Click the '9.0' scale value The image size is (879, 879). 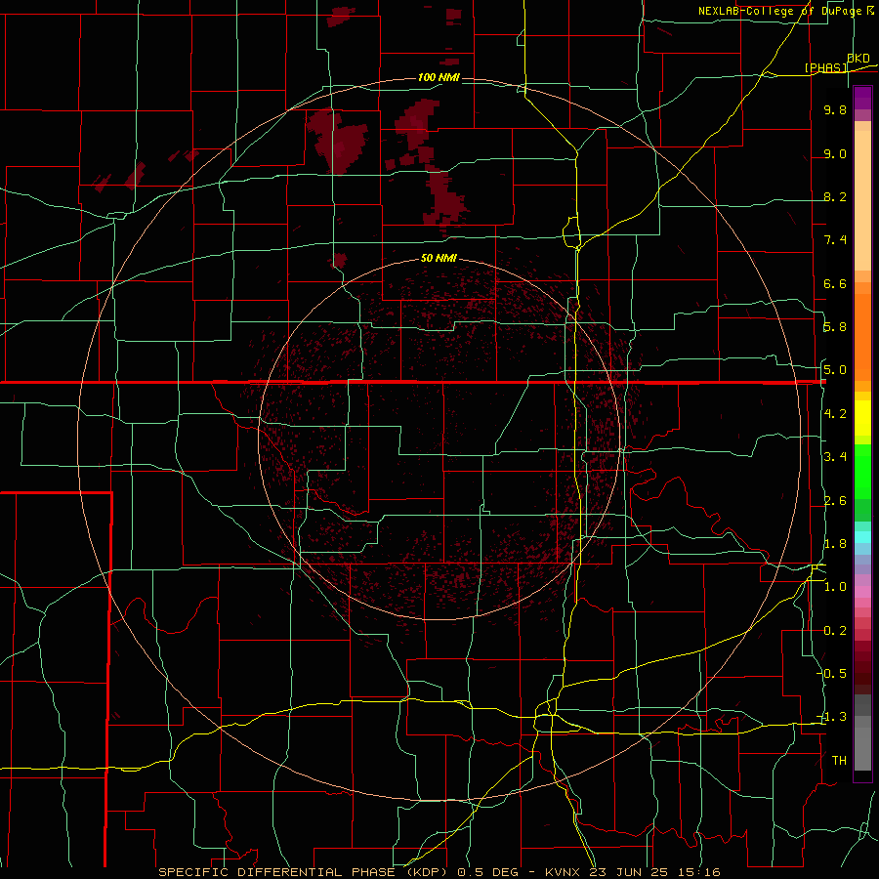click(x=835, y=153)
